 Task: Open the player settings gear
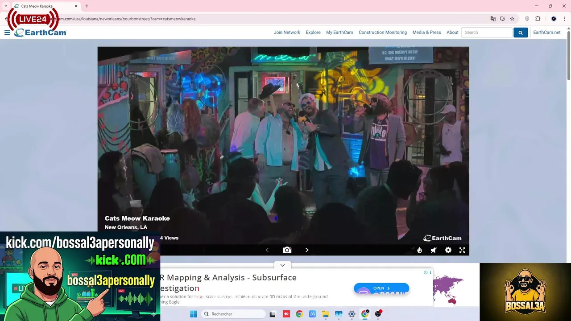coord(448,250)
